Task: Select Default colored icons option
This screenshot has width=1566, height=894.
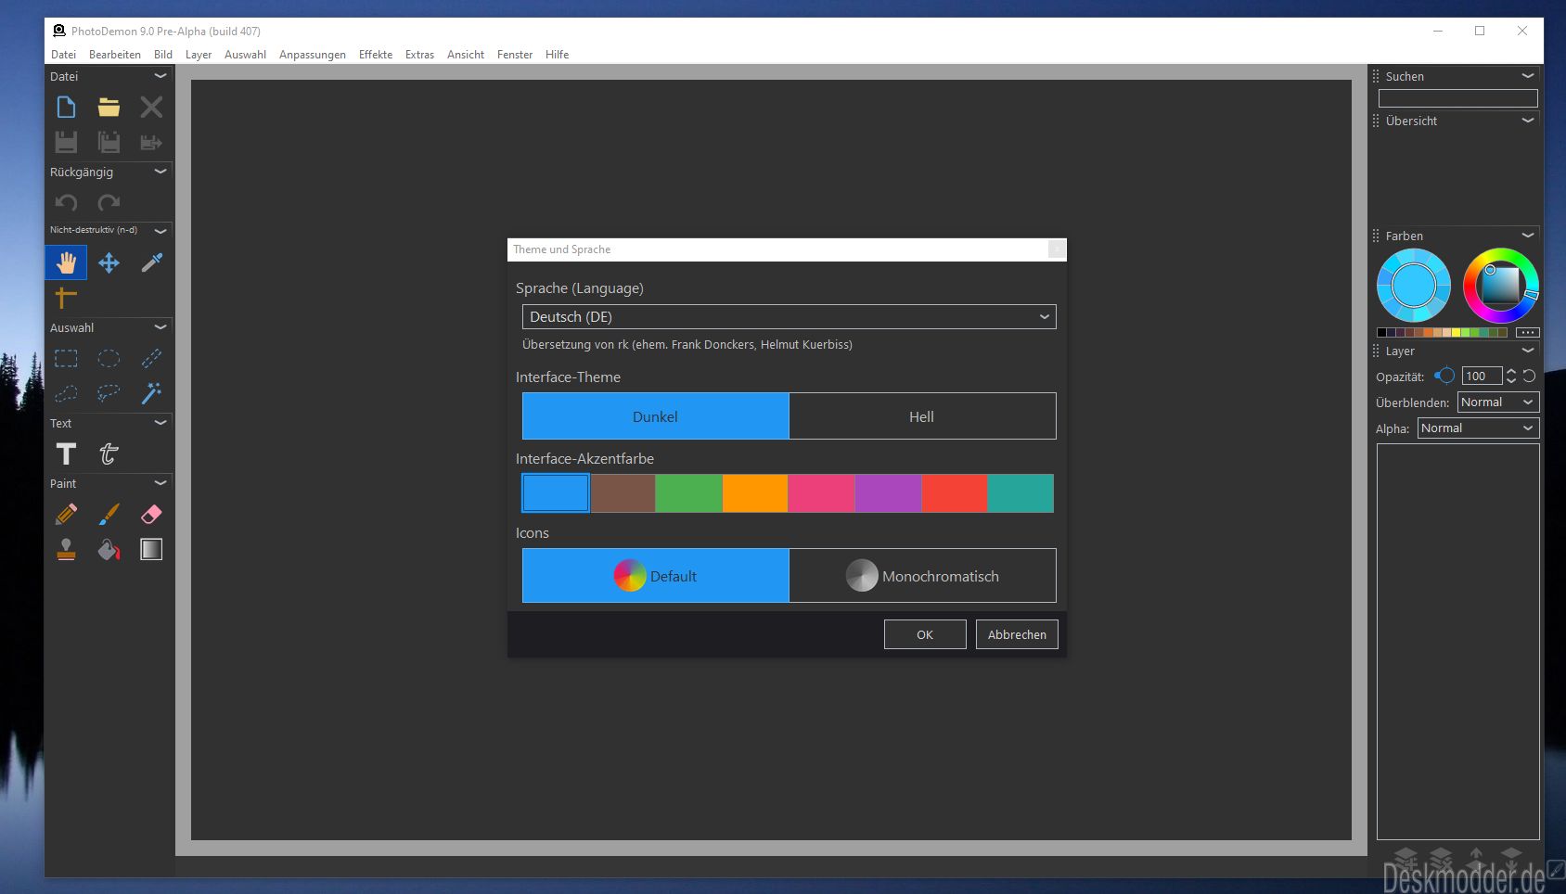Action: pos(655,576)
